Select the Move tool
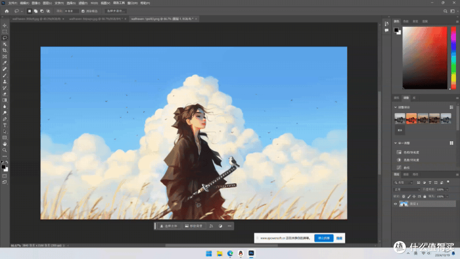Viewport: 460px width, 259px height. coord(5,26)
